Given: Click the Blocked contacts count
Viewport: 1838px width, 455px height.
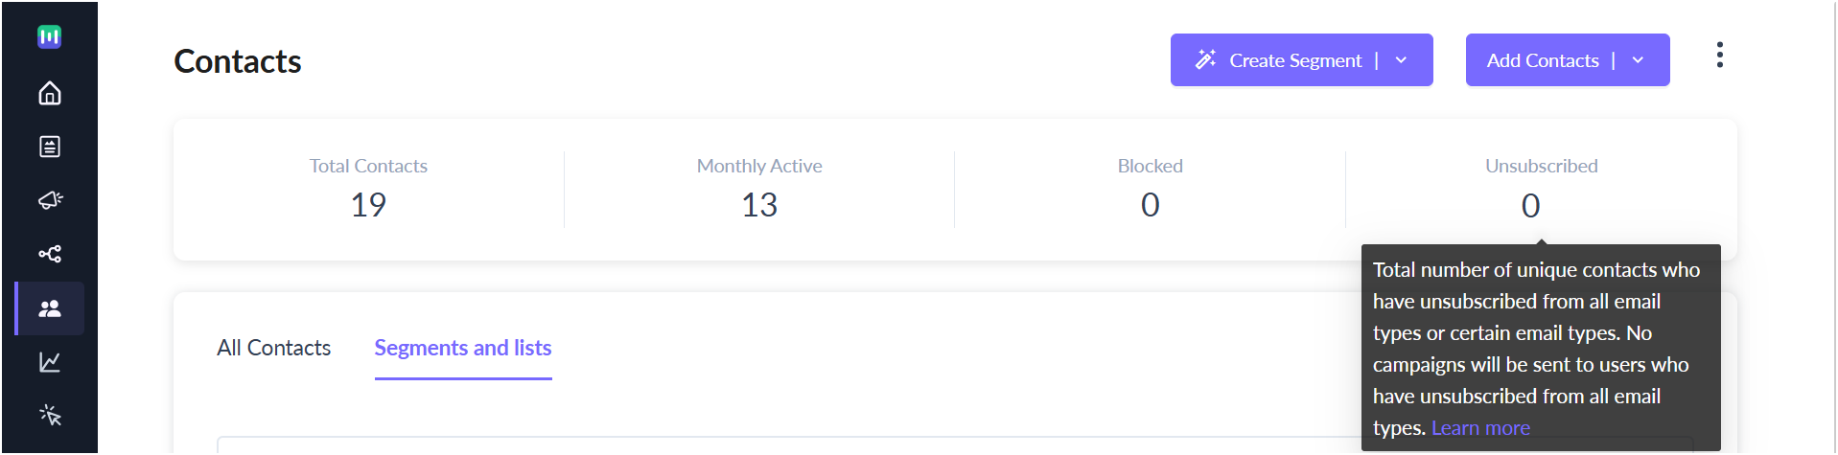Looking at the screenshot, I should point(1151,205).
